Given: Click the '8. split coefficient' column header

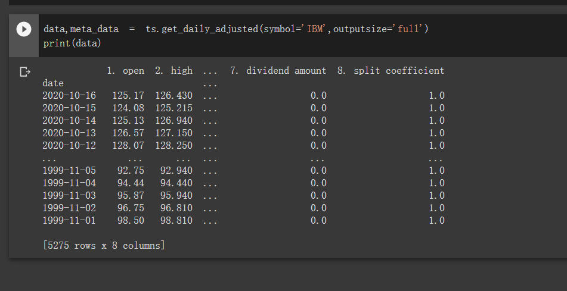Looking at the screenshot, I should pyautogui.click(x=391, y=71).
